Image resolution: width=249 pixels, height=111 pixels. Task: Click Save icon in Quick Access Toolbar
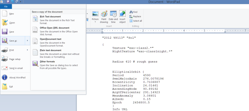[x=8, y=2]
